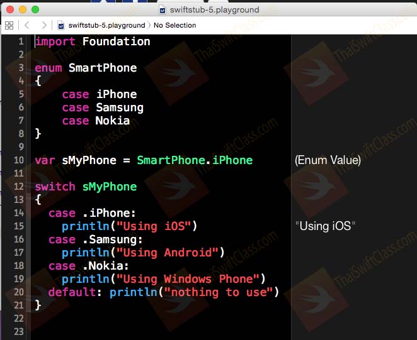The width and height of the screenshot is (417, 340).
Task: Click line number 23 in the gutter
Action: tap(19, 332)
